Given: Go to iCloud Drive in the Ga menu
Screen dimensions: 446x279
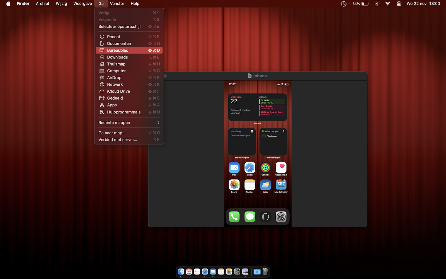Looking at the screenshot, I should click(129, 92).
